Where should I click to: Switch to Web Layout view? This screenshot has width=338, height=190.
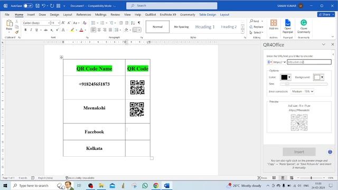click(x=292, y=178)
